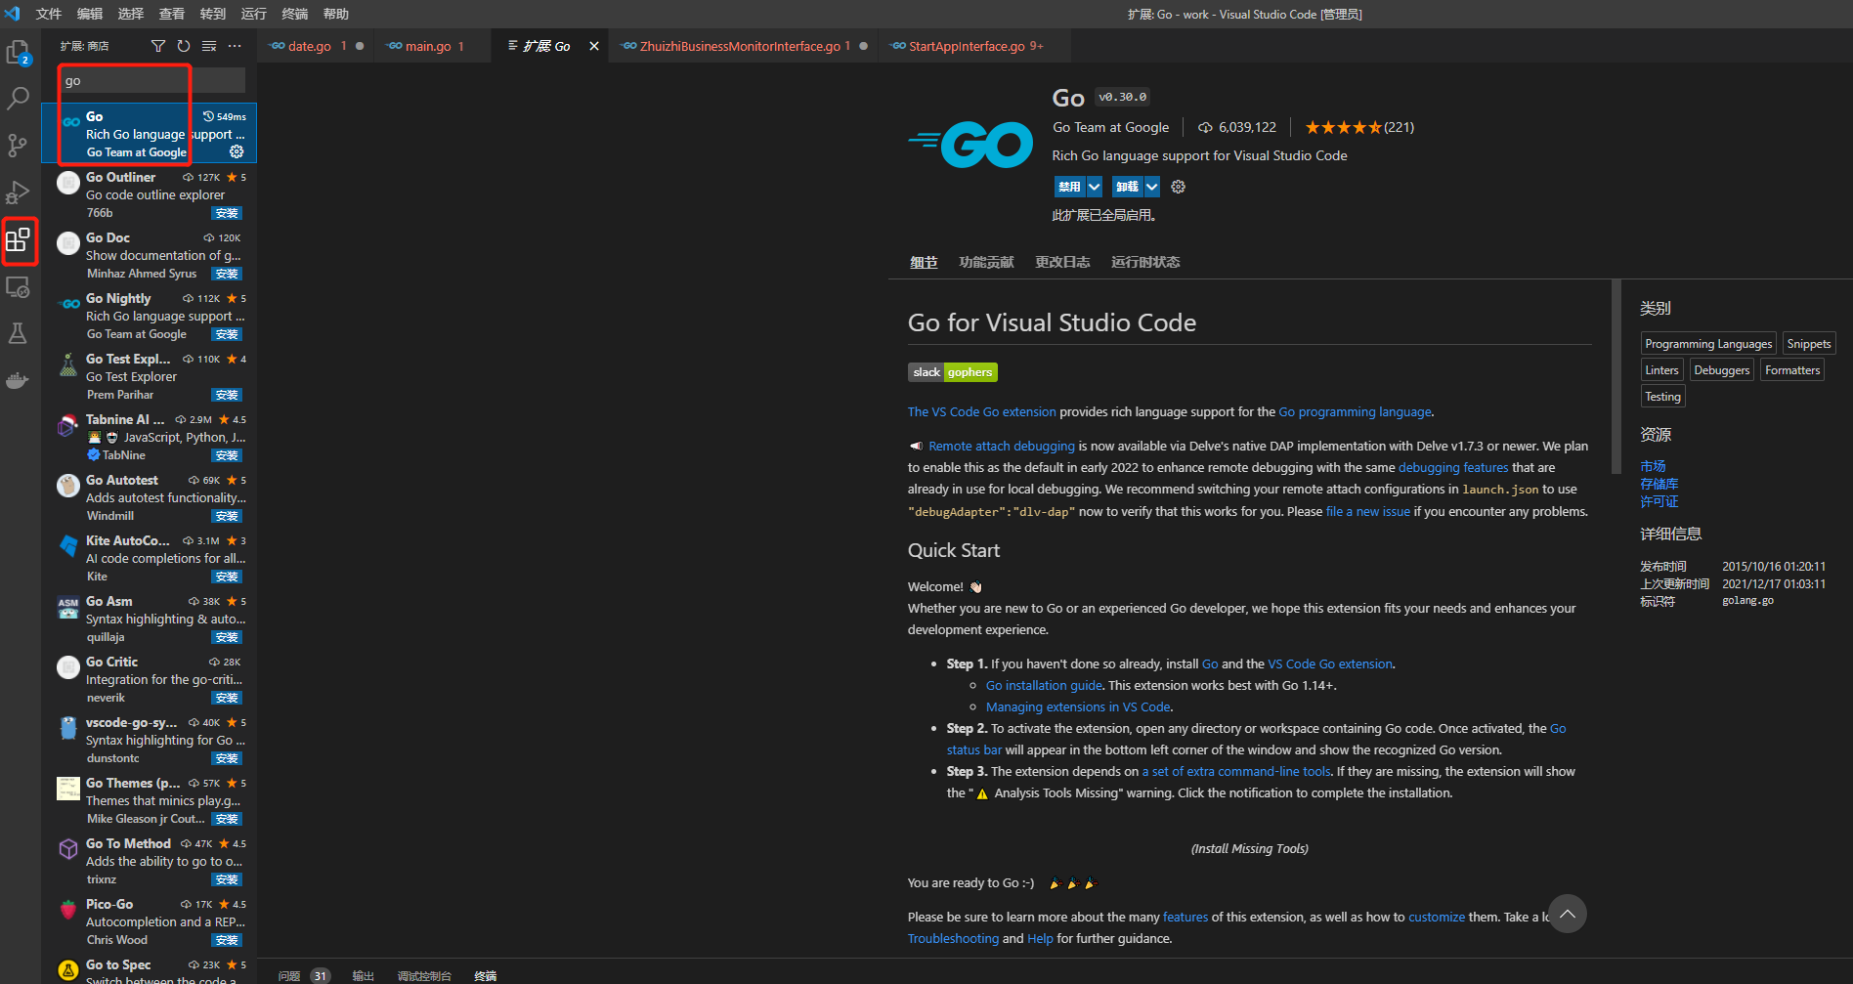This screenshot has height=984, width=1853.
Task: Open the Extensions view icon
Action: [x=19, y=239]
